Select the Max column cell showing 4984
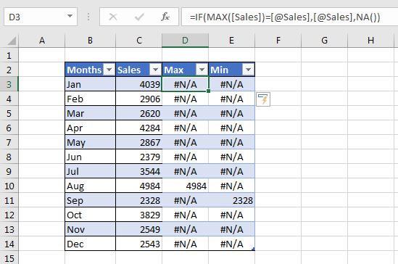Viewport: 398px width, 264px height. [x=186, y=186]
